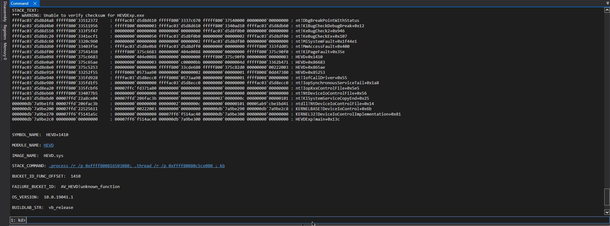Screen dimensions: 610x226
Task: Click the KERNEL32!DeviceIoControlImplementation+0x81 stack frame
Action: coord(348,114)
